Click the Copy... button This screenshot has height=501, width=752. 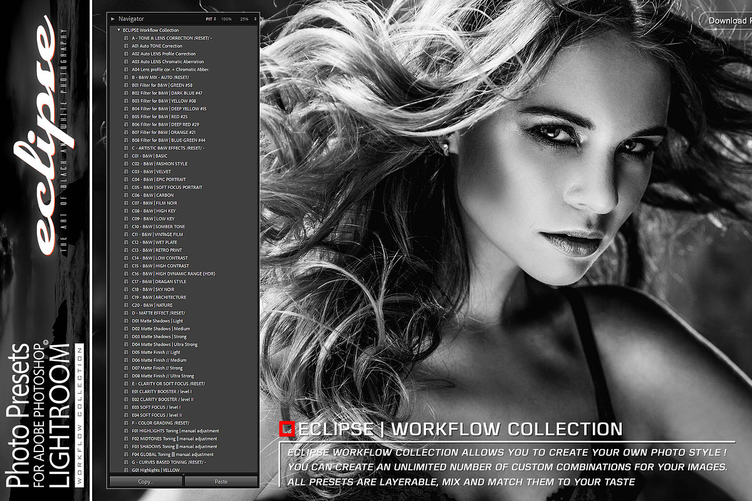pyautogui.click(x=145, y=482)
